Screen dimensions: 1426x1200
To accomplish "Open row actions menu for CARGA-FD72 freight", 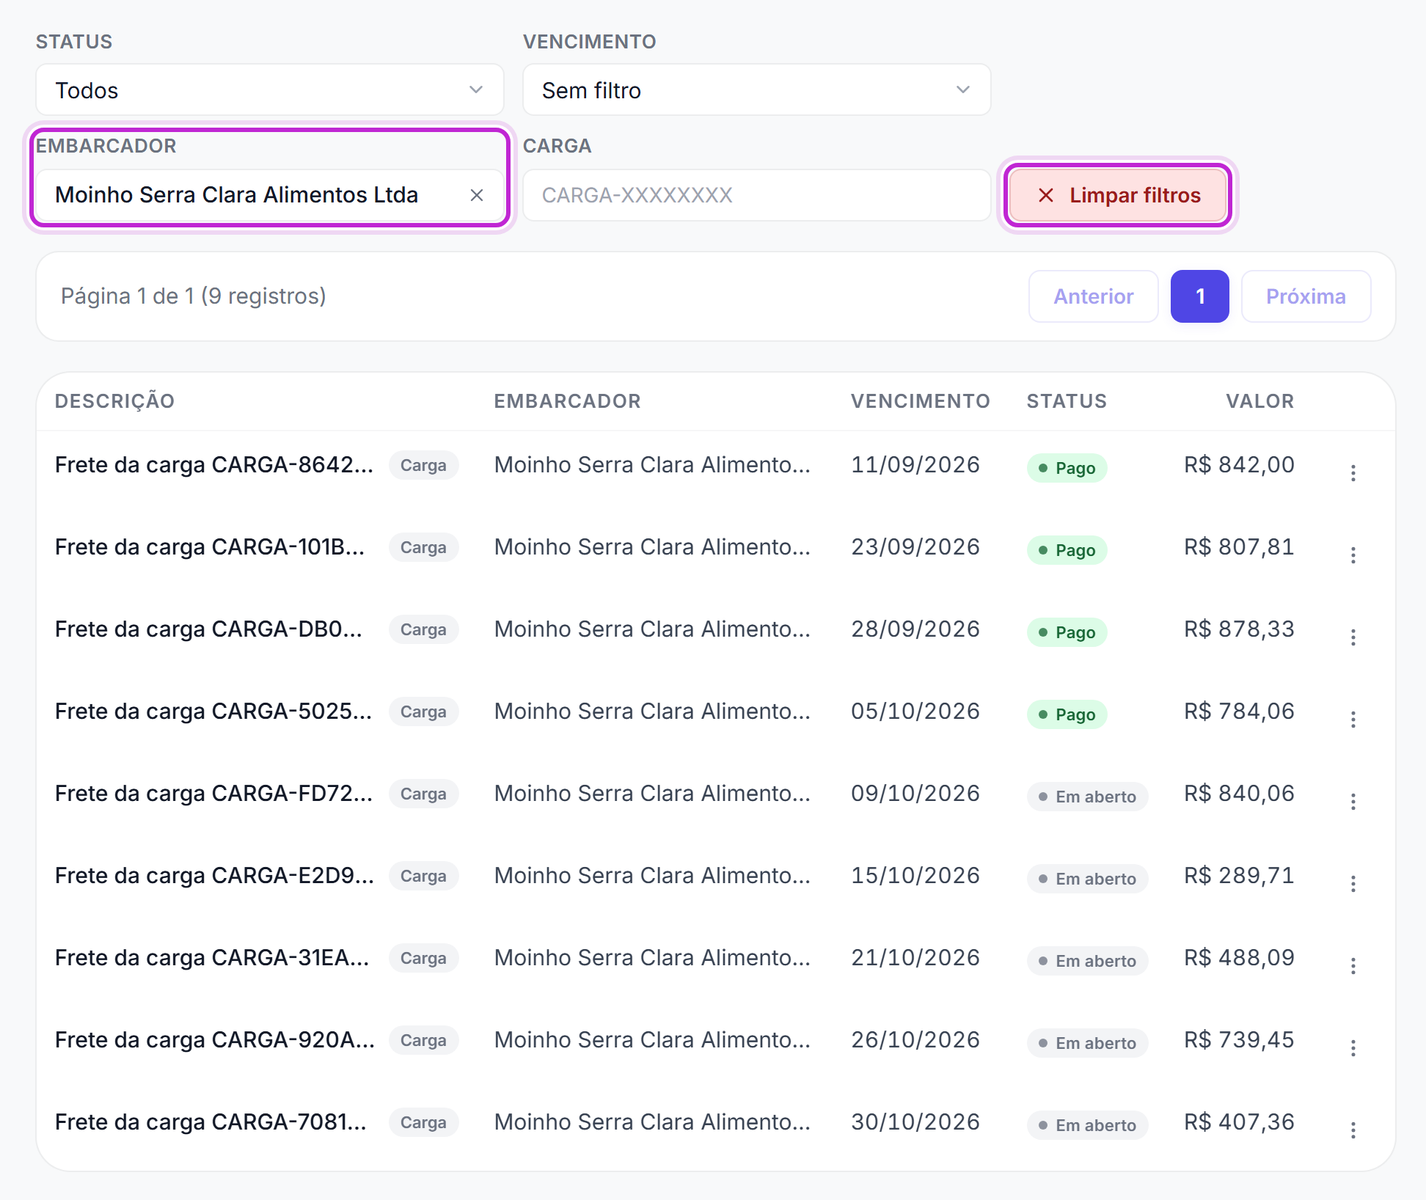I will [x=1353, y=801].
